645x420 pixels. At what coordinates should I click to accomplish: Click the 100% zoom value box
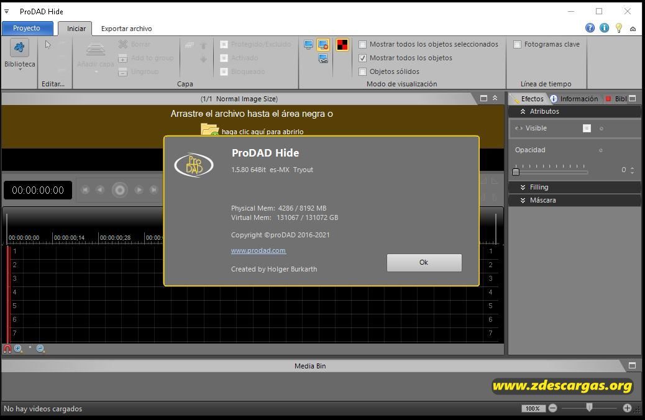[x=533, y=408]
